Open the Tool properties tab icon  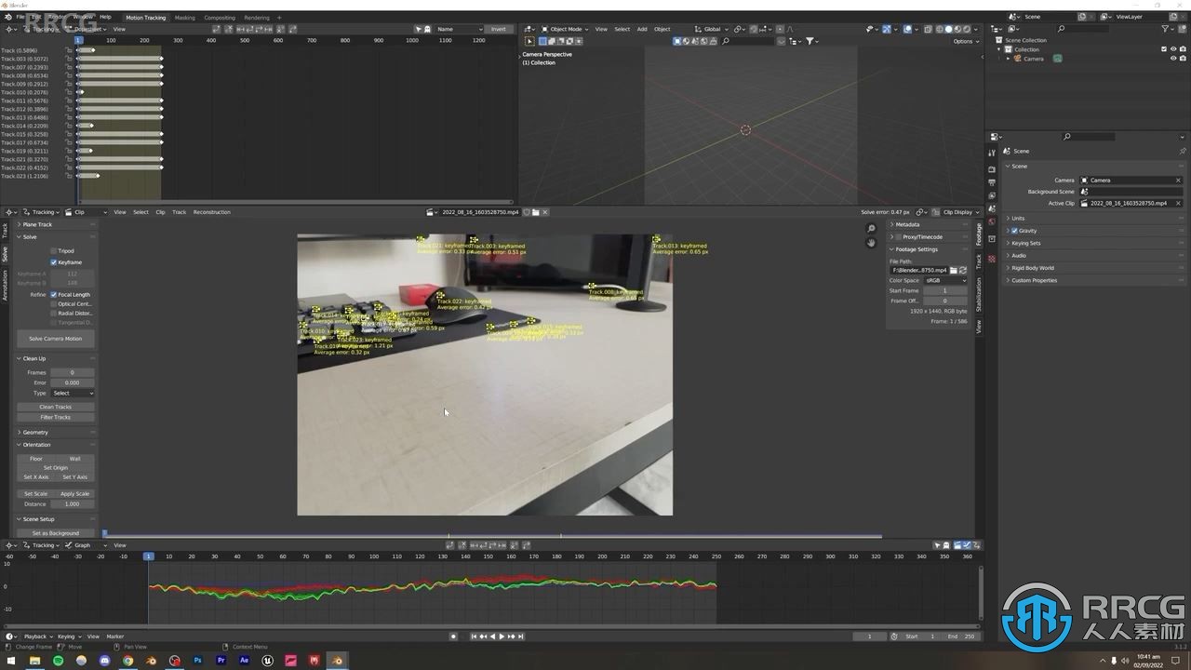pos(992,152)
